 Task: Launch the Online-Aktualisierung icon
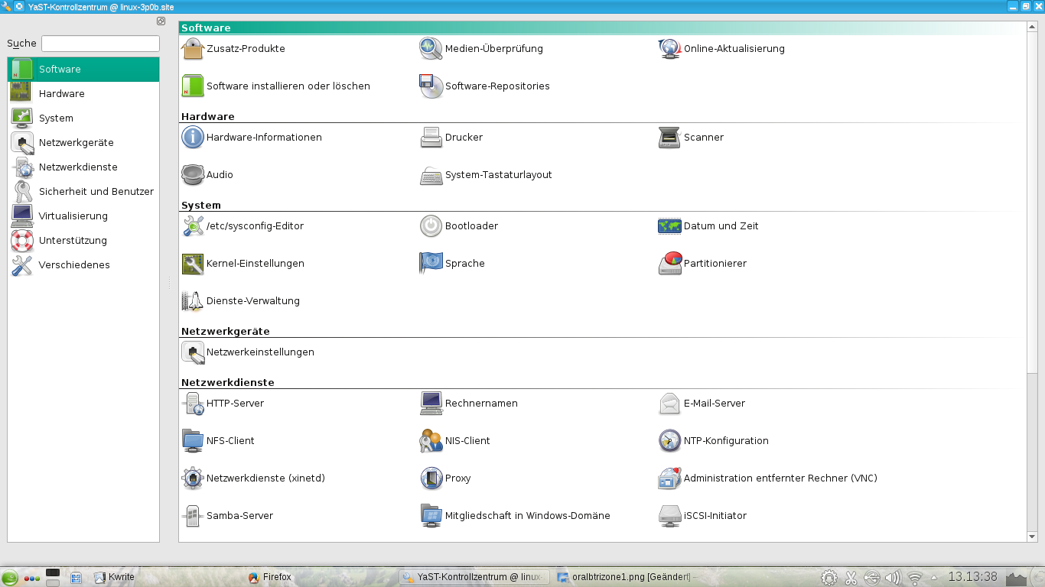coord(669,49)
